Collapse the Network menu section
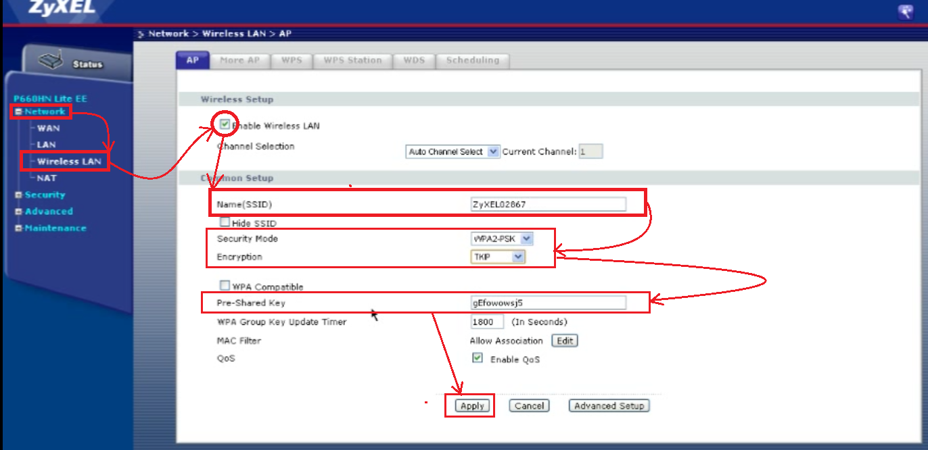Viewport: 928px width, 450px height. point(19,111)
